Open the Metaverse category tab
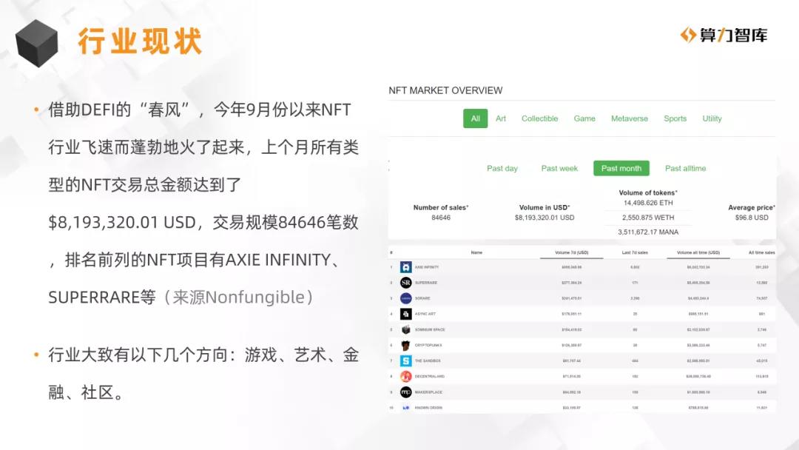The image size is (799, 450). (630, 118)
